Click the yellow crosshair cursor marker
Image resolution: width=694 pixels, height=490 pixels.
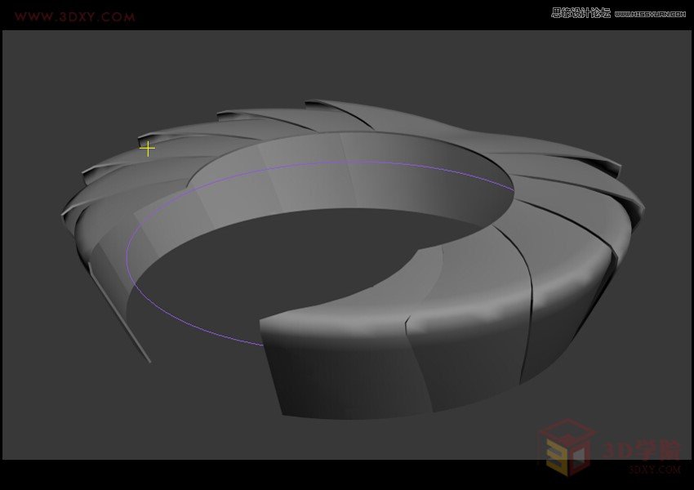148,148
